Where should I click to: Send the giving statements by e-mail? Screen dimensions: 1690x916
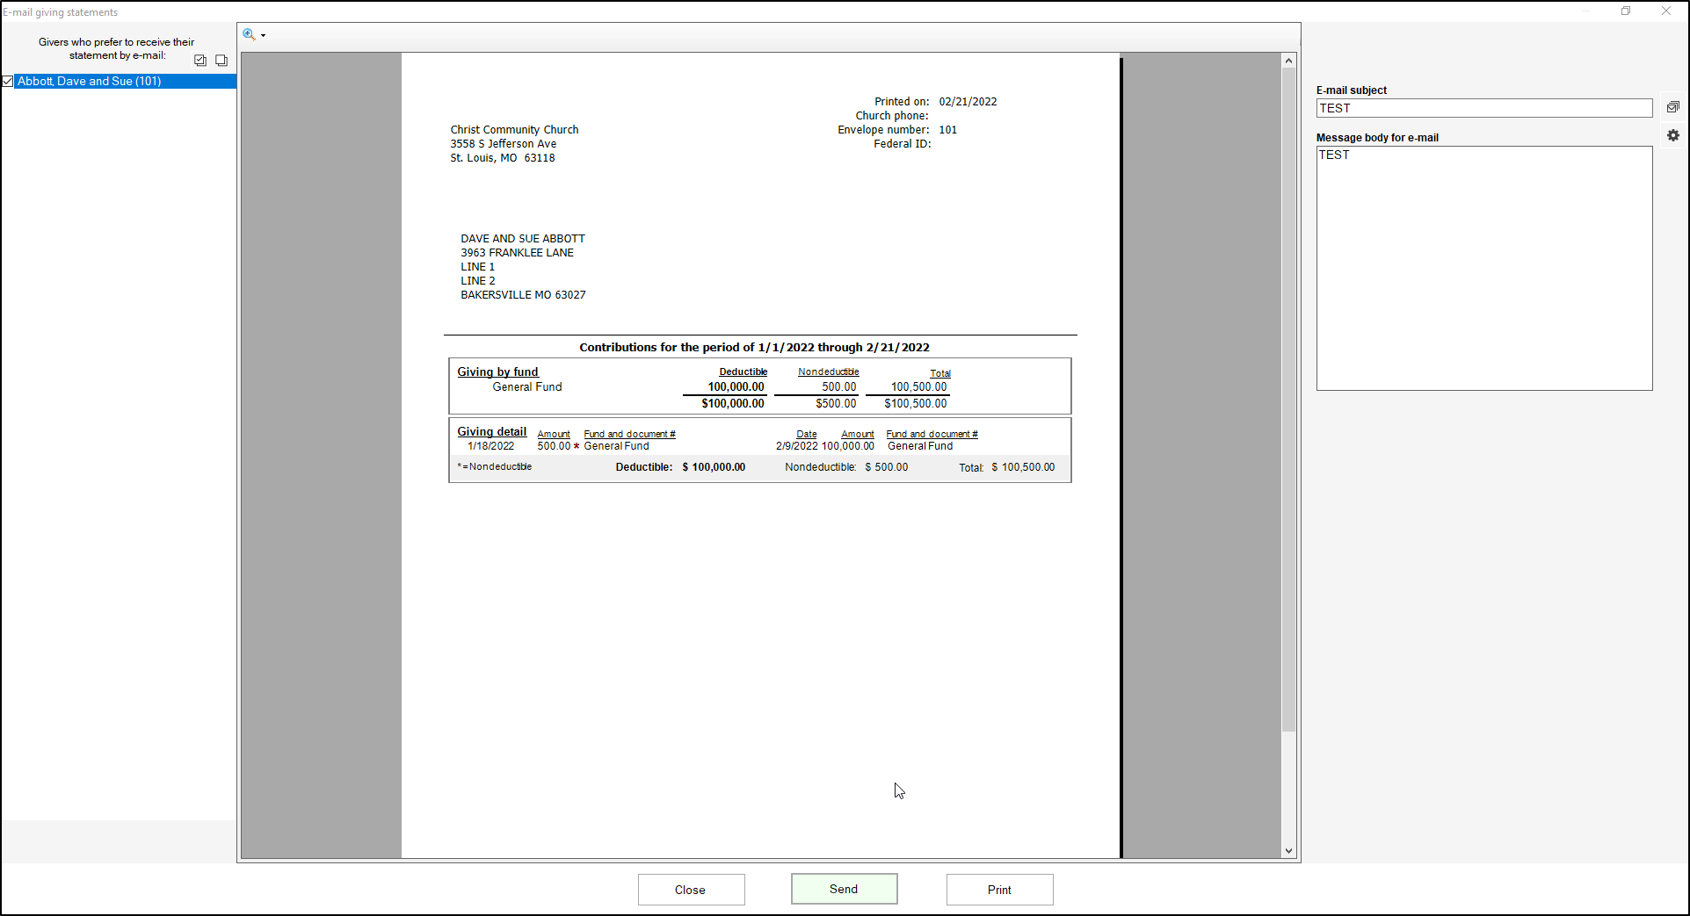[844, 889]
